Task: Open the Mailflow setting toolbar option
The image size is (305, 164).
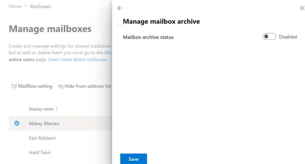Action: 32,86
